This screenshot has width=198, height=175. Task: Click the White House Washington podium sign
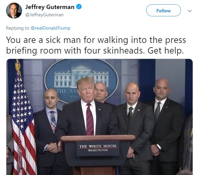[98, 148]
